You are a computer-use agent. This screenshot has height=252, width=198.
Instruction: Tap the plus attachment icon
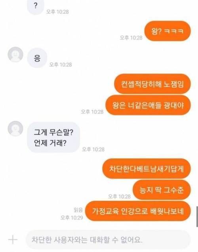coord(13,240)
